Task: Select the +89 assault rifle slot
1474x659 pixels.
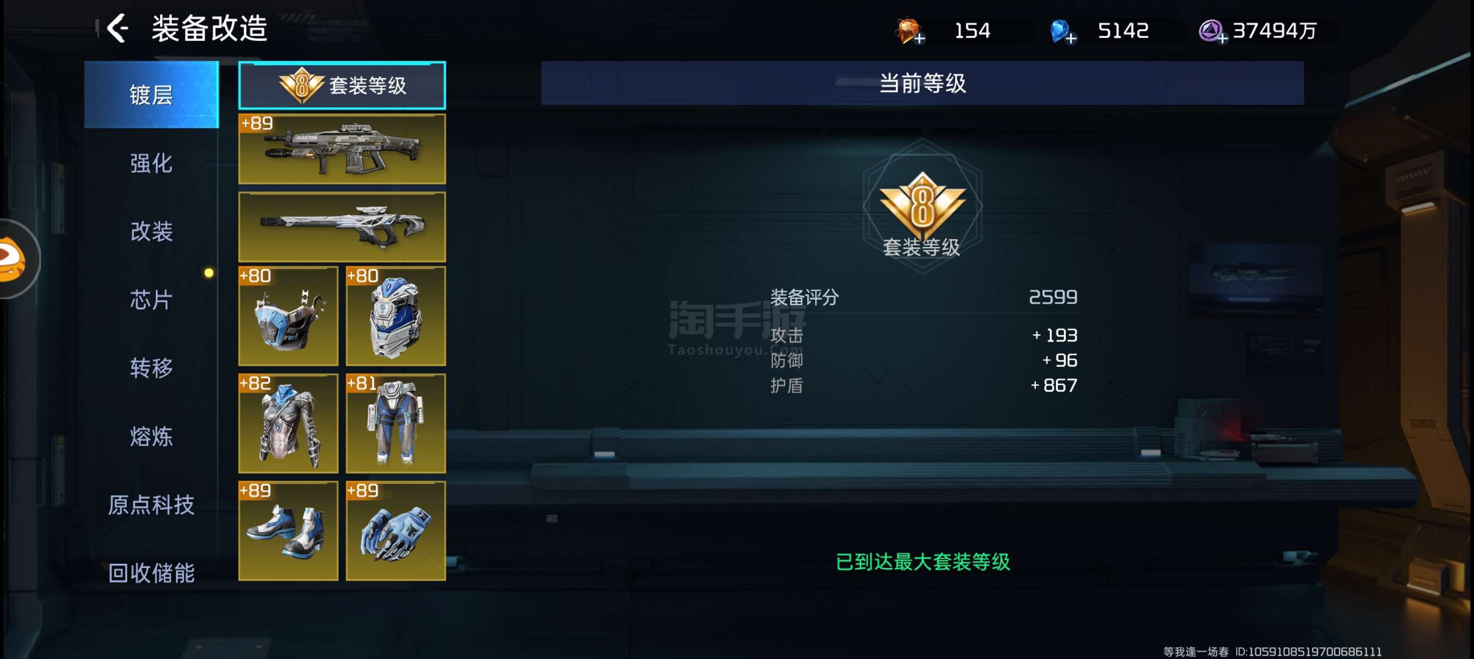Action: (341, 149)
